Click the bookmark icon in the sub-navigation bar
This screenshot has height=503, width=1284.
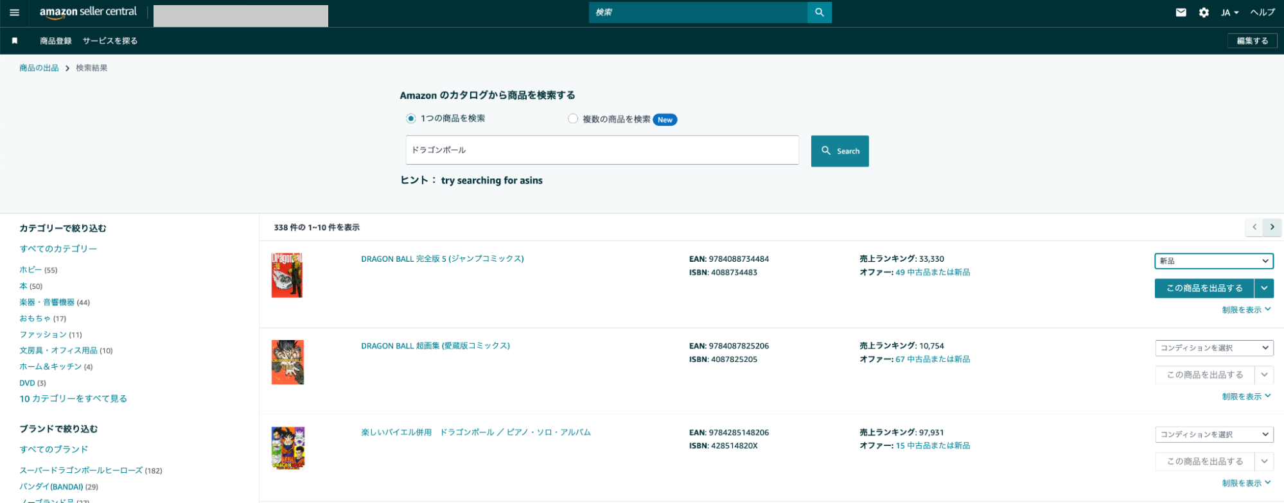click(15, 40)
